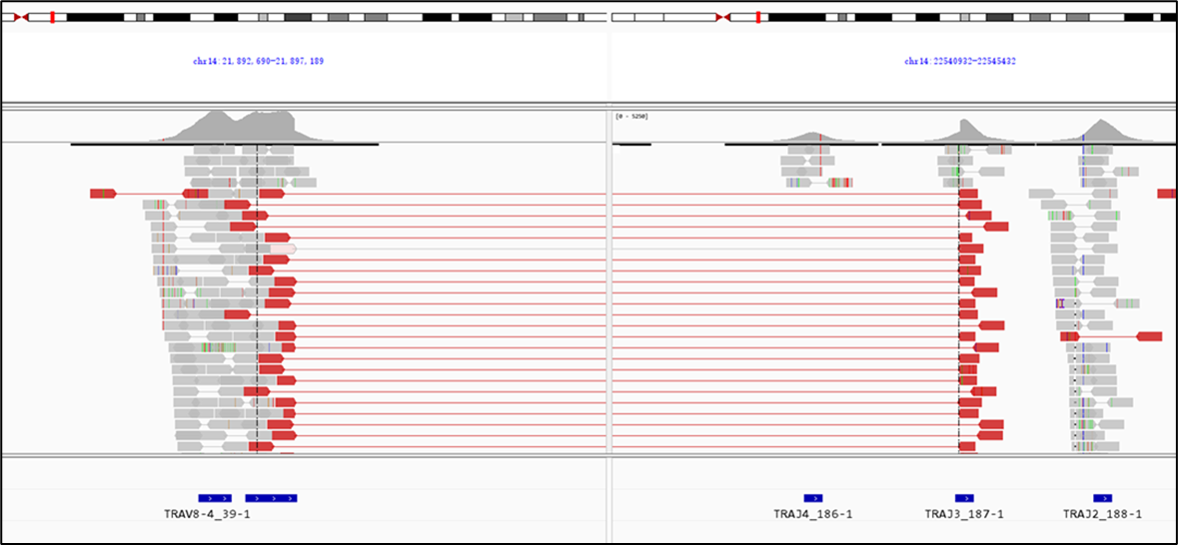Select the red read at right panel's far edge
This screenshot has width=1178, height=545.
point(1166,193)
